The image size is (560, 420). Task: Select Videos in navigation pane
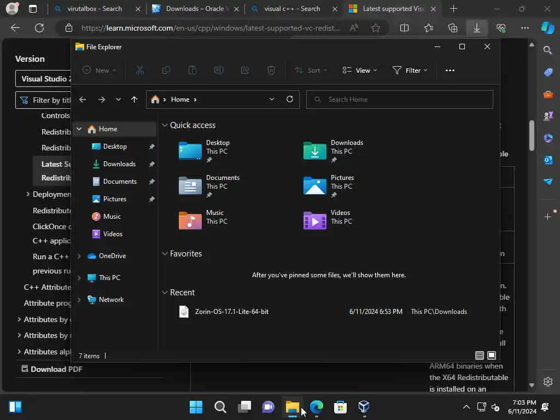(113, 234)
